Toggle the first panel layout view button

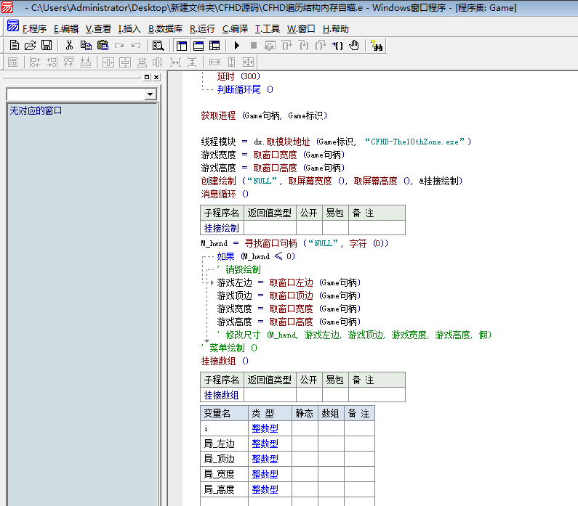tap(182, 45)
